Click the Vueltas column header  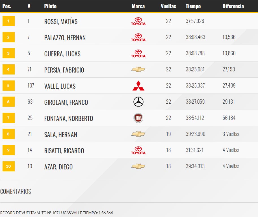pyautogui.click(x=168, y=6)
